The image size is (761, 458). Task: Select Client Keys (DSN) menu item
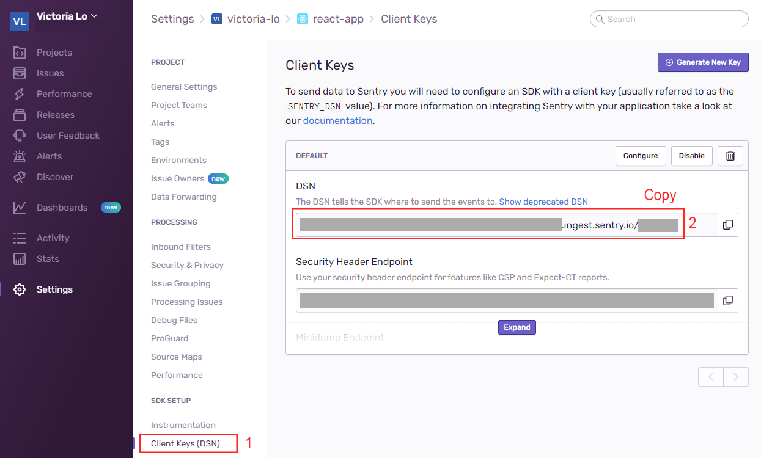pyautogui.click(x=185, y=443)
